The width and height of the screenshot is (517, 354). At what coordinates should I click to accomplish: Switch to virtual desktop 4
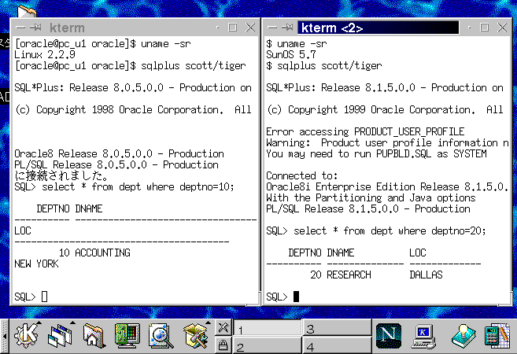pos(337,345)
